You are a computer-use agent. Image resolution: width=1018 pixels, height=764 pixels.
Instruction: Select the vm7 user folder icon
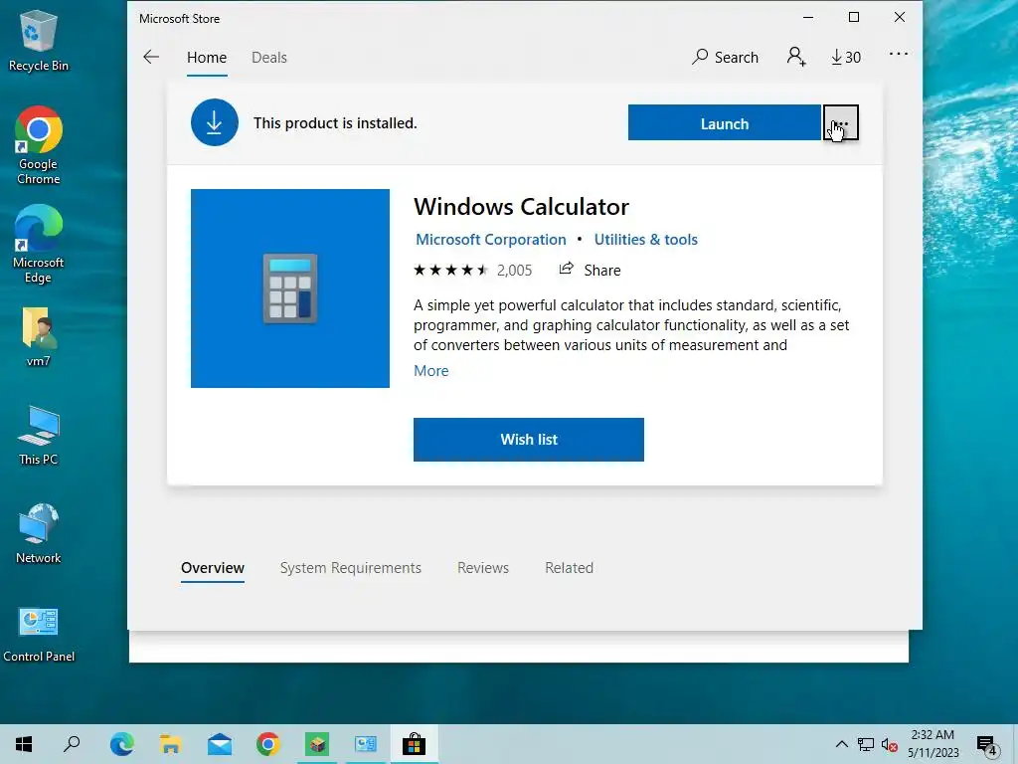click(39, 336)
